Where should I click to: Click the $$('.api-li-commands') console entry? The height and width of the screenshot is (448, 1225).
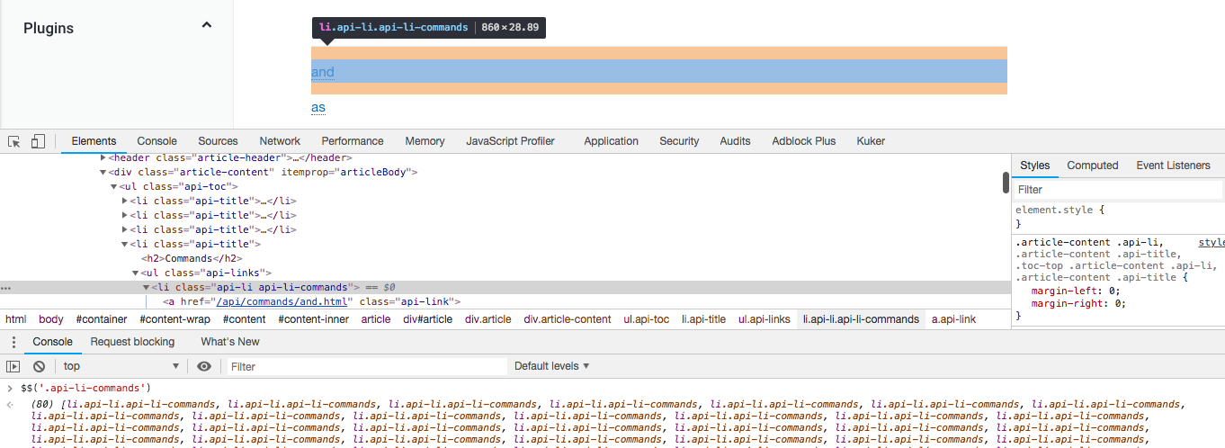pyautogui.click(x=85, y=388)
